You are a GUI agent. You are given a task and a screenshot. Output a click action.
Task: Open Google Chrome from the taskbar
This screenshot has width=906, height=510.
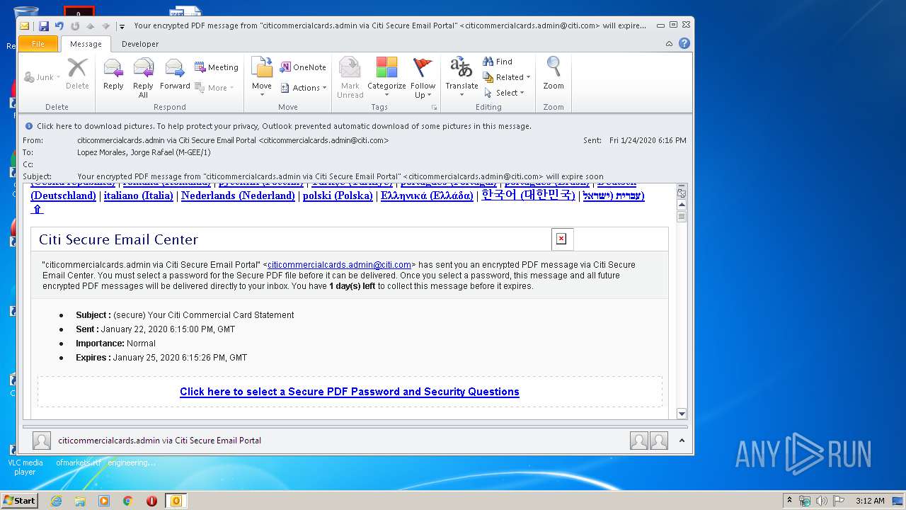(127, 501)
